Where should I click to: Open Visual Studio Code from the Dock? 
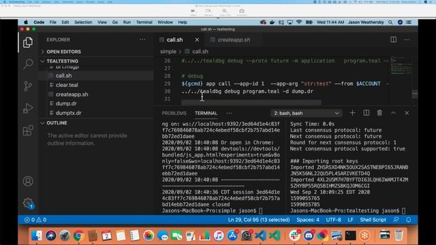[260, 235]
